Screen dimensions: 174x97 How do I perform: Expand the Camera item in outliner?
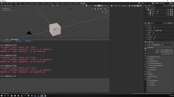(148, 11)
